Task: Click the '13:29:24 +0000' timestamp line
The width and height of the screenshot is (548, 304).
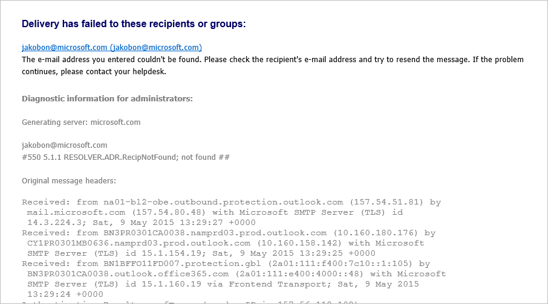Action: (65, 294)
